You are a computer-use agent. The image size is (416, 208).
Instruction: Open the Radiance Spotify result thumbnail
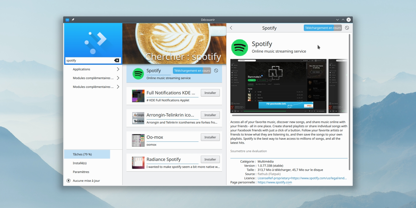click(x=138, y=163)
